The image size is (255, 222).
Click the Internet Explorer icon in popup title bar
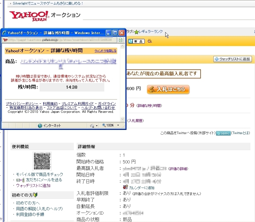point(4,33)
